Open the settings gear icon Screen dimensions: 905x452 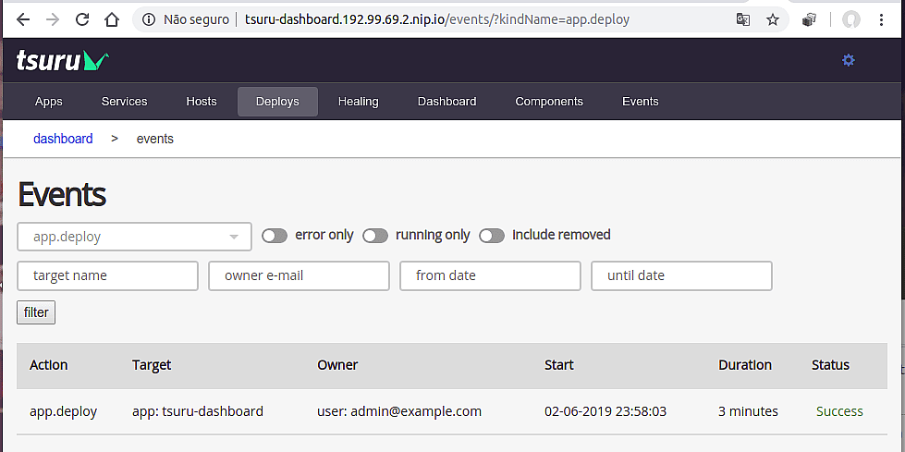pyautogui.click(x=848, y=60)
